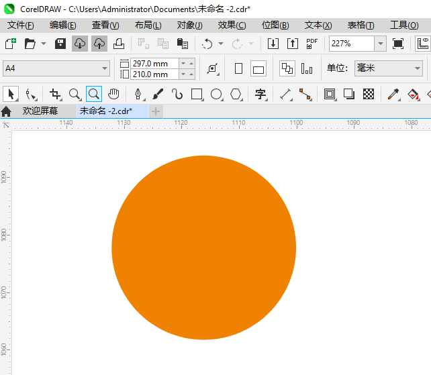Pick the Rectangle tool
This screenshot has height=375, width=431.
(197, 94)
